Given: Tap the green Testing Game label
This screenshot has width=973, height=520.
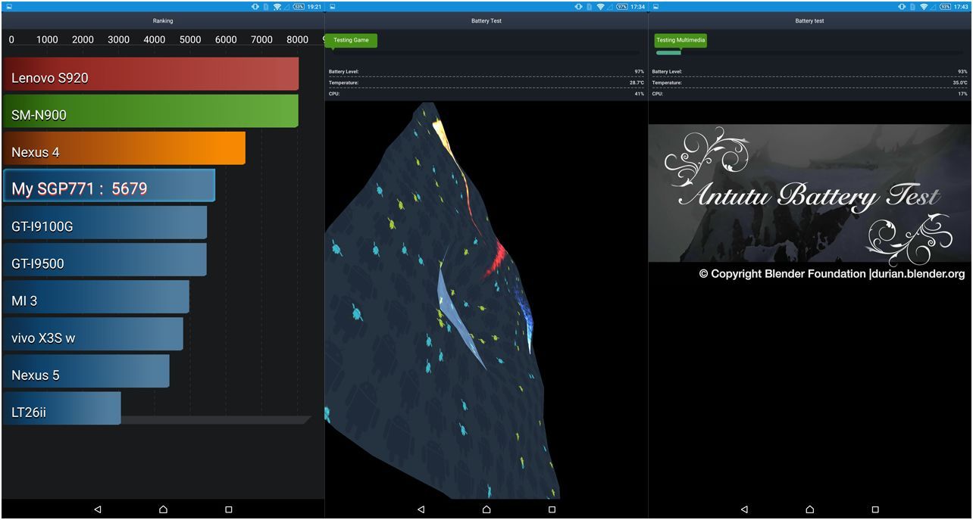Looking at the screenshot, I should tap(351, 40).
